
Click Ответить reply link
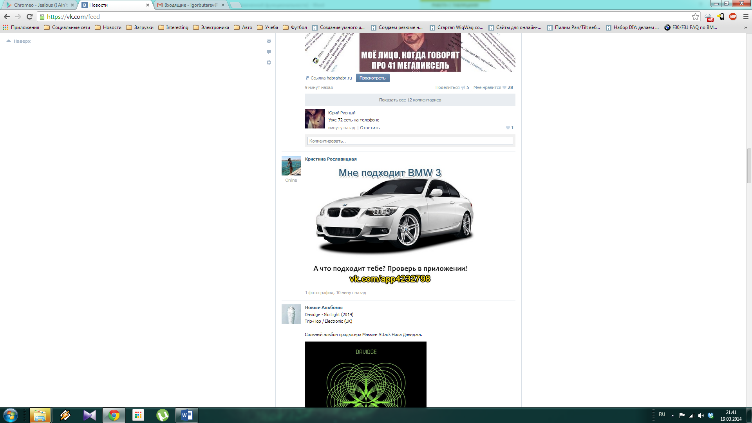click(x=370, y=128)
